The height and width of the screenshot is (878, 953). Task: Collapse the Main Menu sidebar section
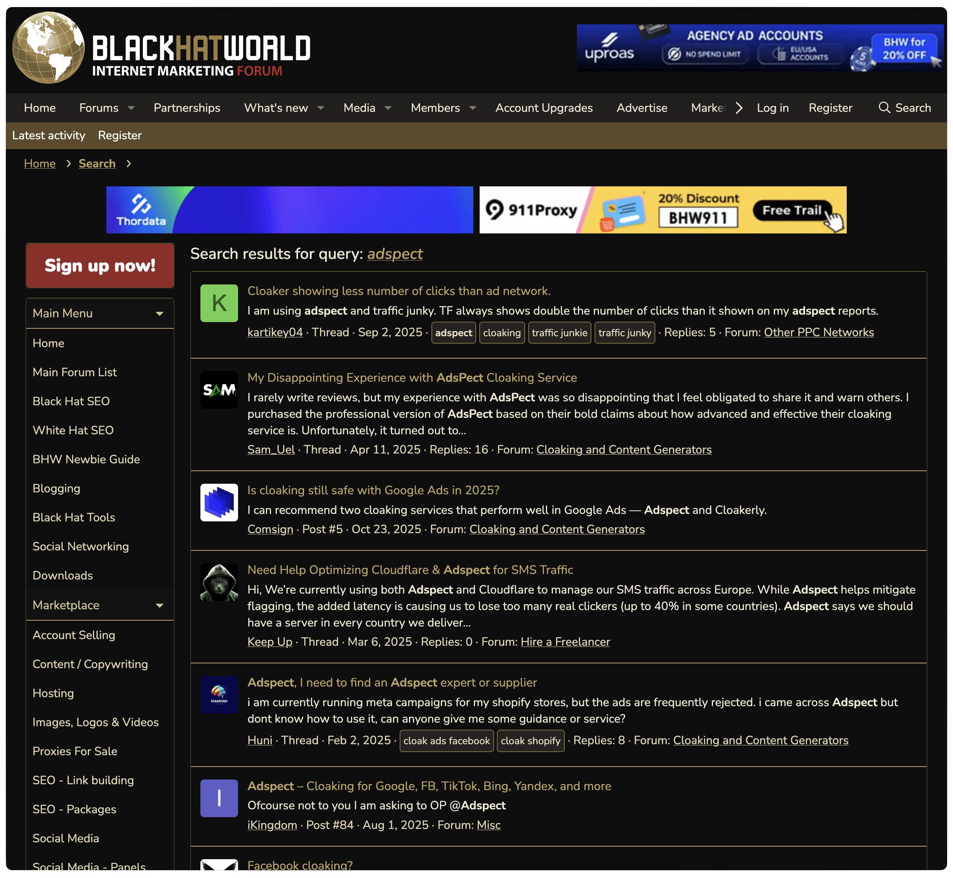160,313
